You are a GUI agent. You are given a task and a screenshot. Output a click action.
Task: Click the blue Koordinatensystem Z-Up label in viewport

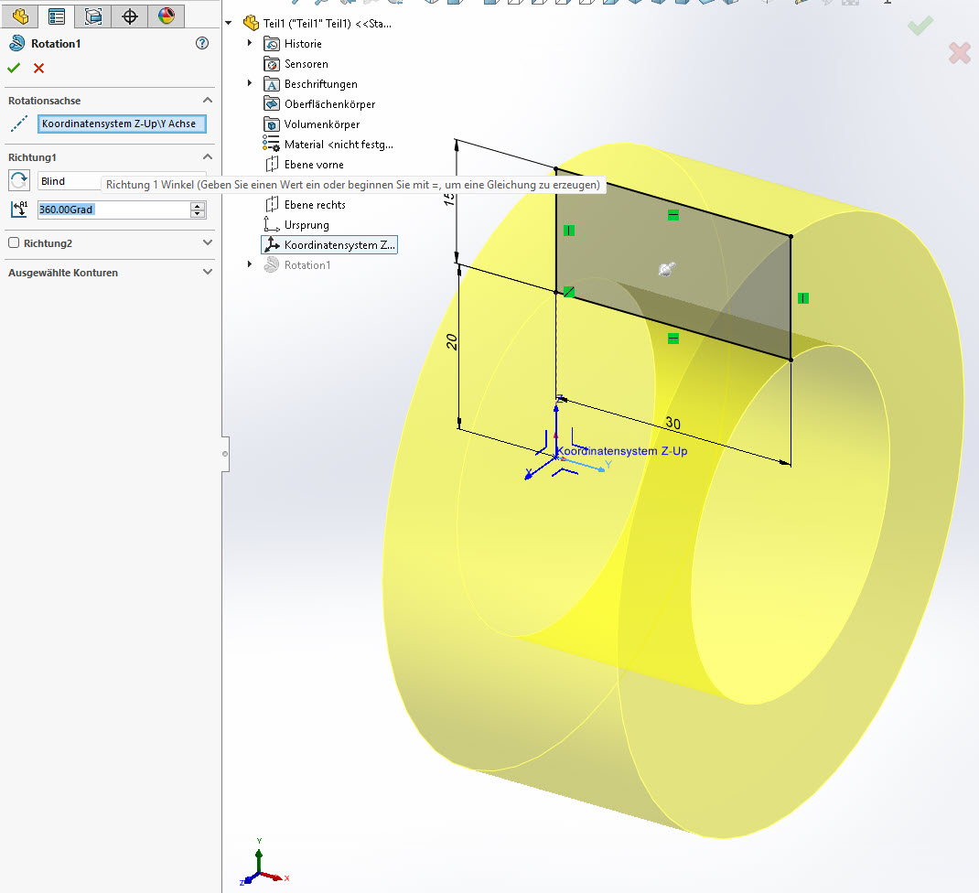(622, 451)
